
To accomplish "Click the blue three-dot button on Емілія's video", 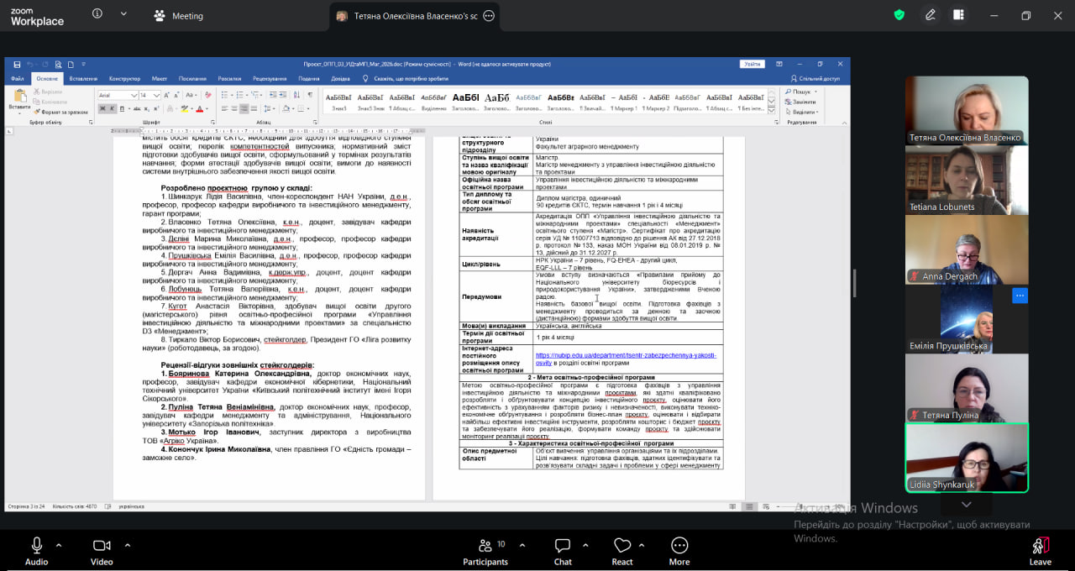I will (1020, 296).
